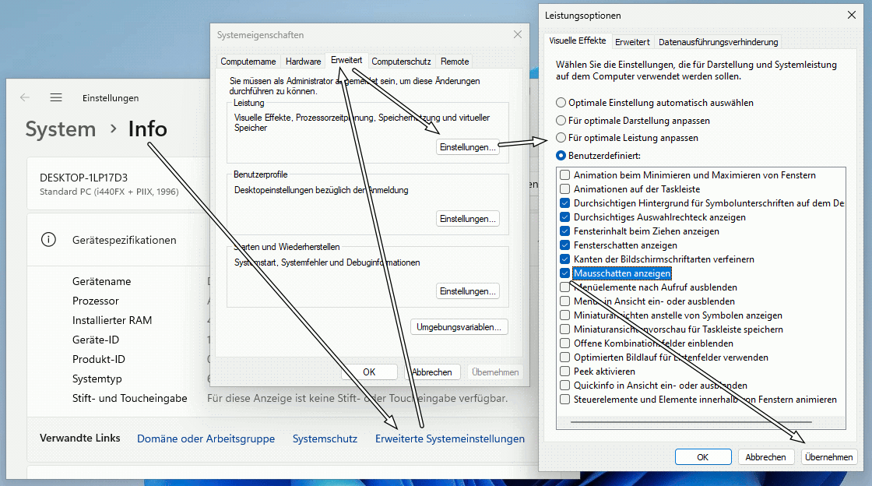Click the Umgebungsvariablen button
872x486 pixels.
459,327
